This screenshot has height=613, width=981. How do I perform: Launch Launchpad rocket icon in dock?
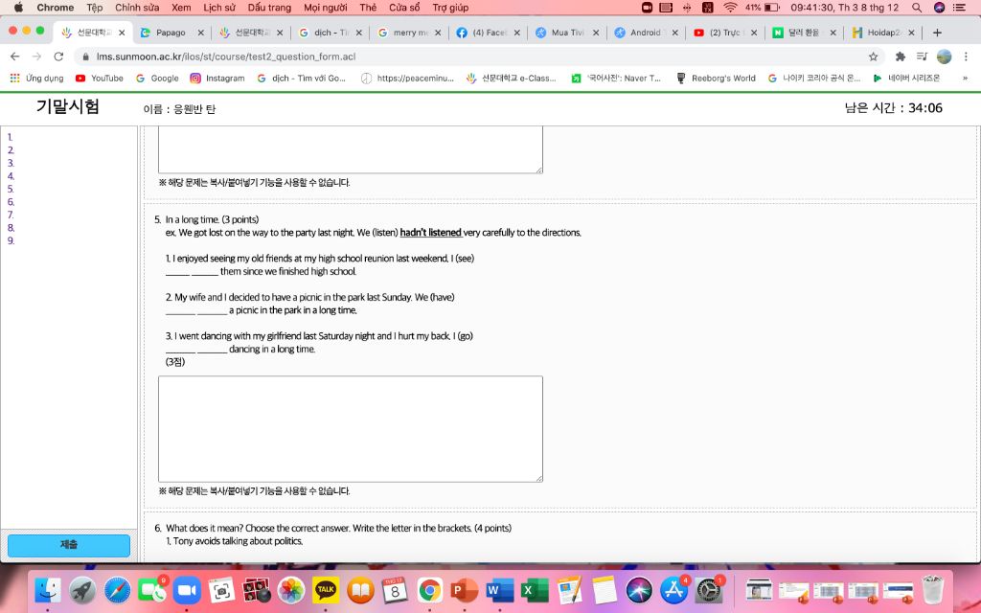(82, 590)
